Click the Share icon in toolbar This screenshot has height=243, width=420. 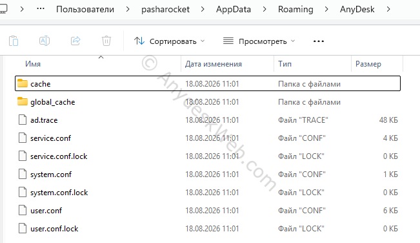point(75,41)
